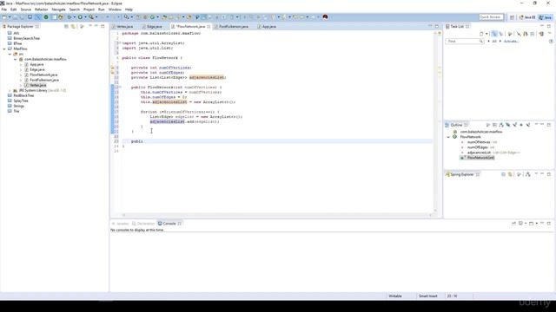The height and width of the screenshot is (312, 556).
Task: Select the SplayTree project
Action: click(x=21, y=101)
